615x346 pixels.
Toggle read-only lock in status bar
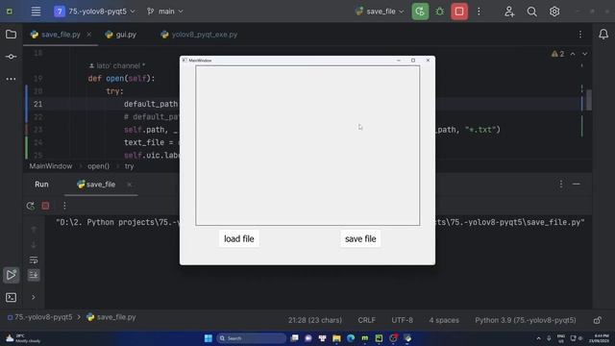tap(598, 320)
